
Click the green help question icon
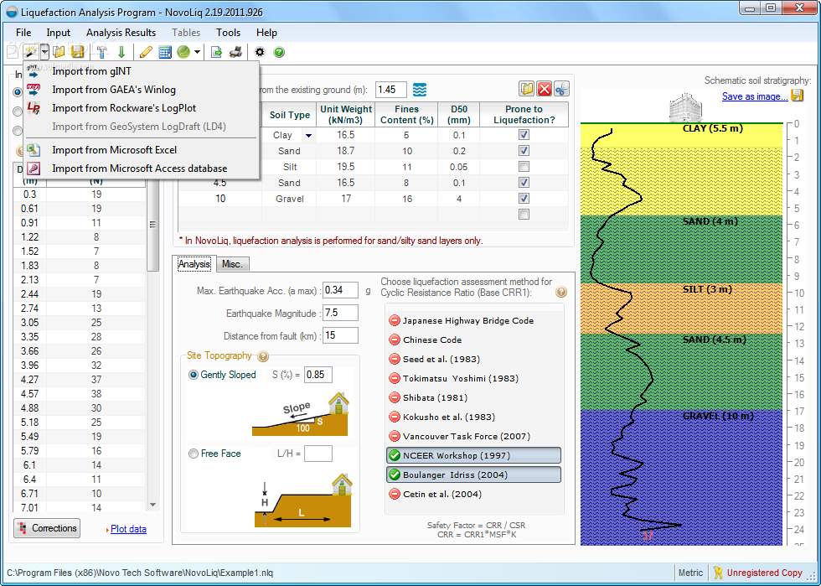point(279,52)
